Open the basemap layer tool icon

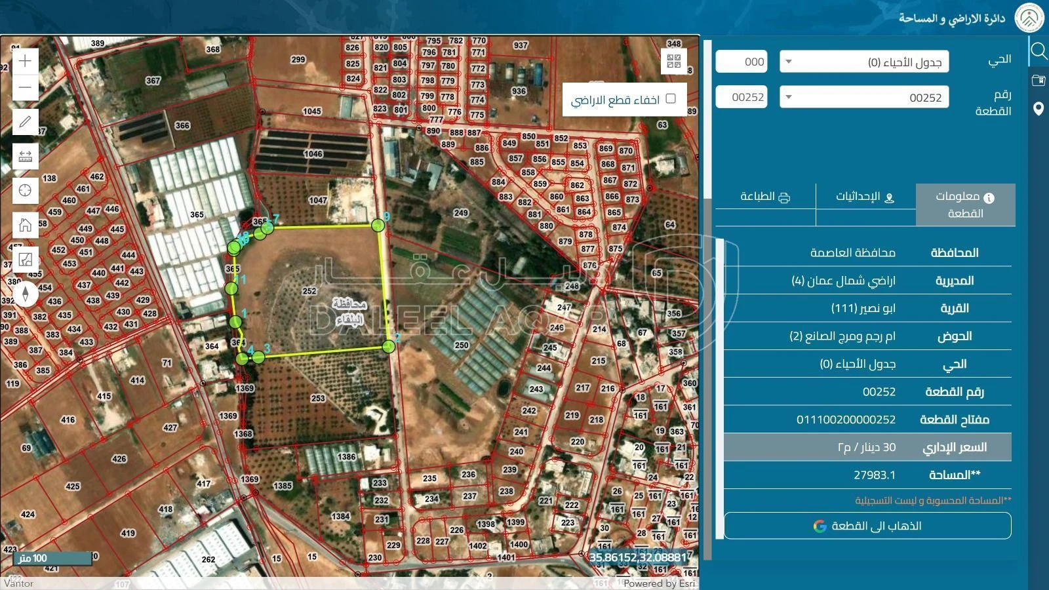[x=25, y=259]
